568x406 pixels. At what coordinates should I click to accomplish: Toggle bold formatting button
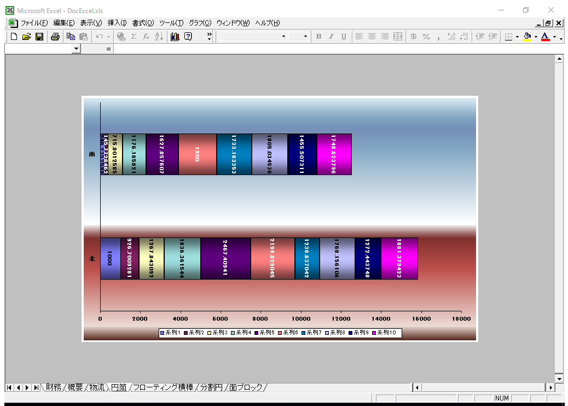pos(318,37)
